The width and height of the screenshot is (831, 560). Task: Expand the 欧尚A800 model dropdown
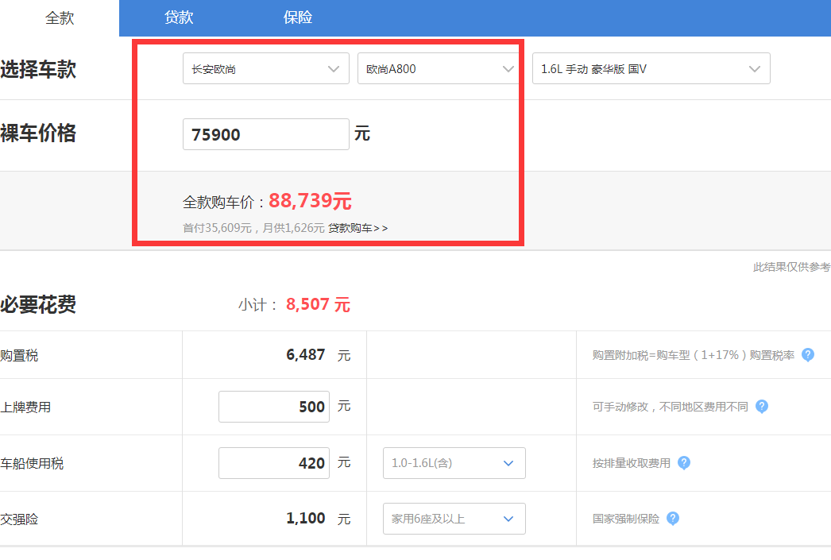(x=438, y=68)
